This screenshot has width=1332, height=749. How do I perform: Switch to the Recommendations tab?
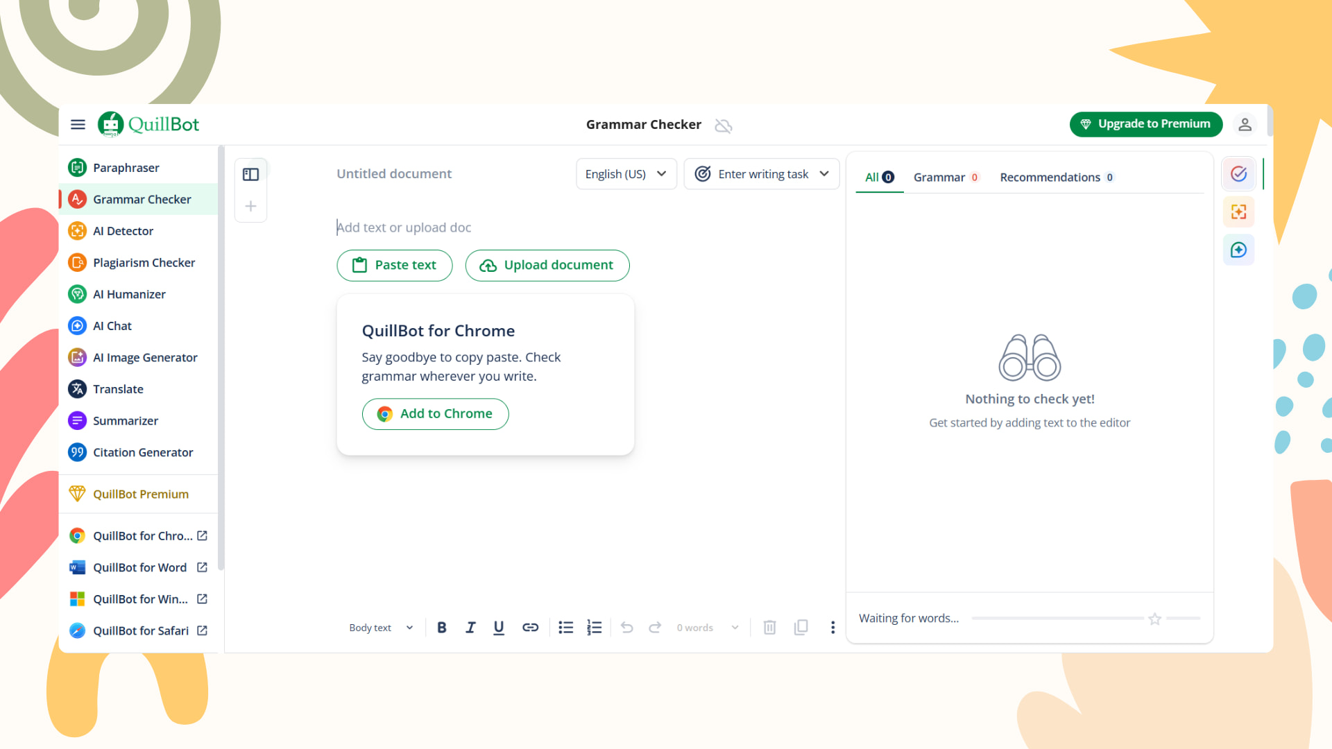coord(1056,178)
